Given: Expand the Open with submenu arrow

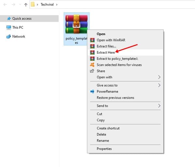Looking at the screenshot, I should coord(159,77).
